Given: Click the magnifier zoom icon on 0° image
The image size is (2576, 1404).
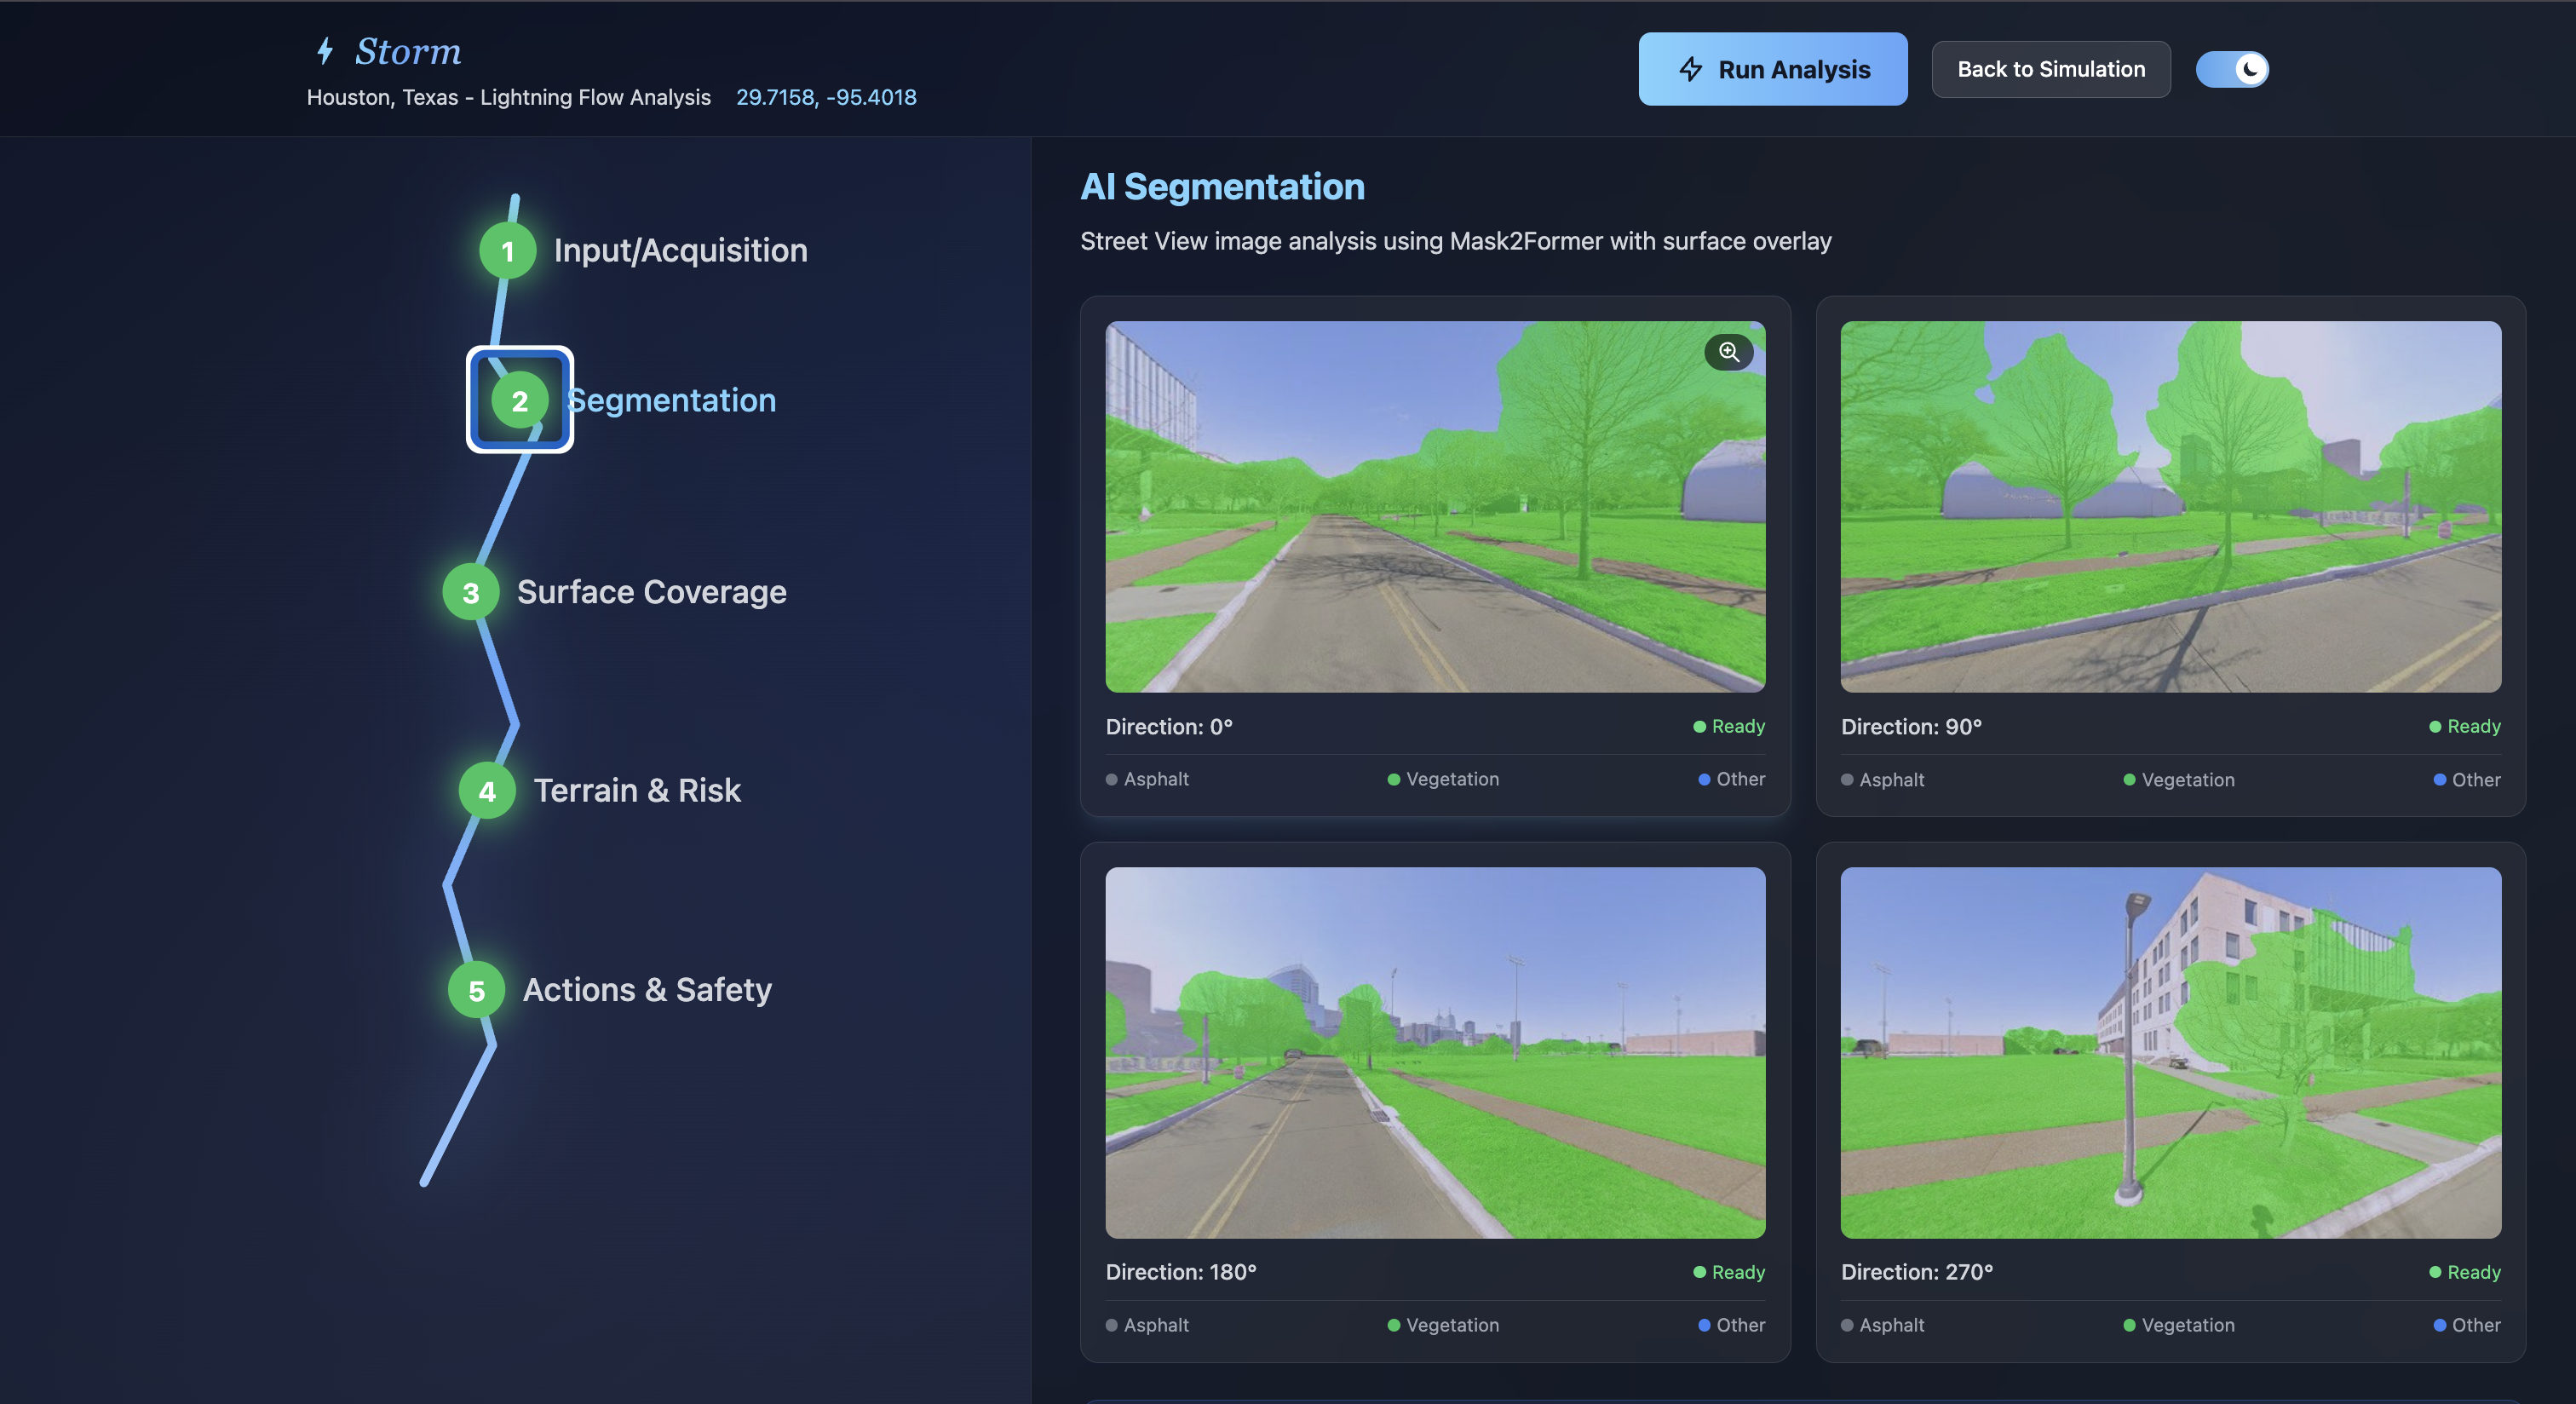Looking at the screenshot, I should point(1728,352).
